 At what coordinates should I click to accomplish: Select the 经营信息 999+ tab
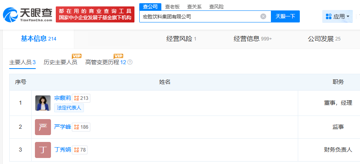point(253,39)
